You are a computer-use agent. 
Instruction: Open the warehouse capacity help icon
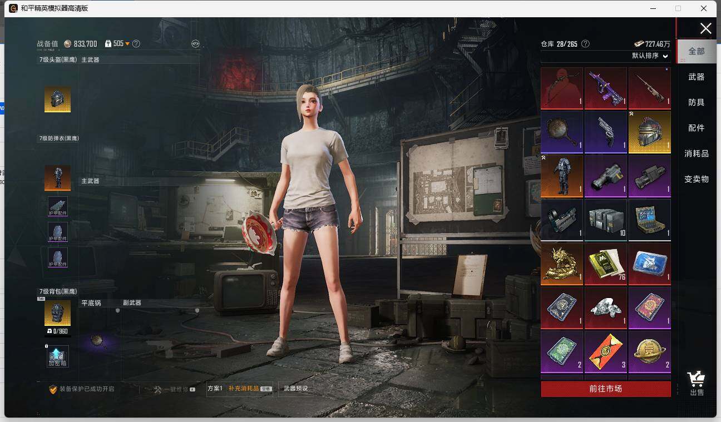(585, 43)
